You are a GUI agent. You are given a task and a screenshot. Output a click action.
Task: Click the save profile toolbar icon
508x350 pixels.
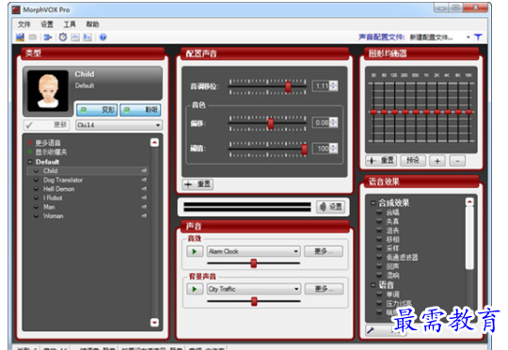(20, 38)
